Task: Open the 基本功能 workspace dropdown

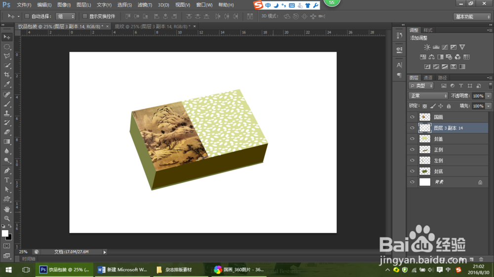Action: click(472, 17)
